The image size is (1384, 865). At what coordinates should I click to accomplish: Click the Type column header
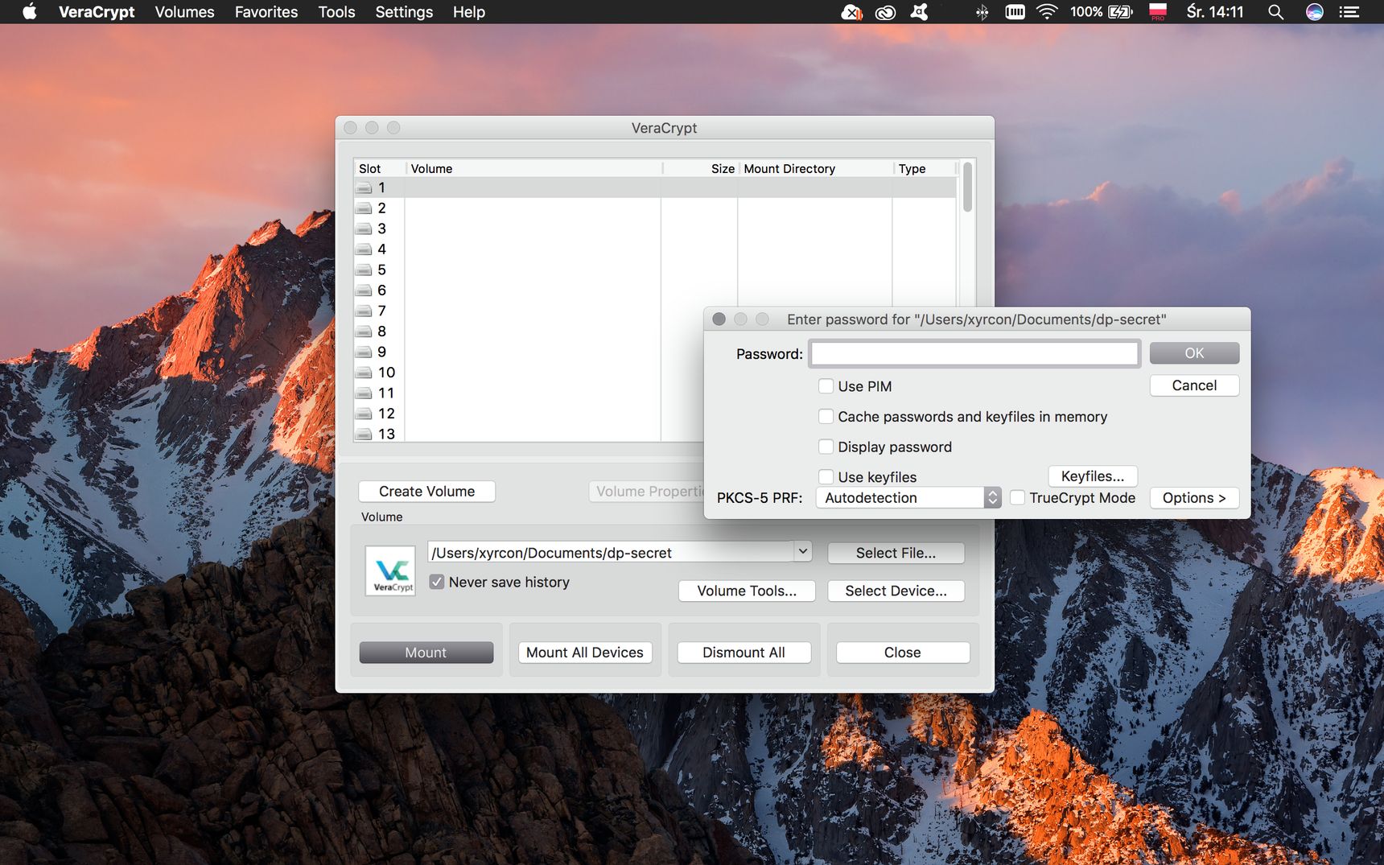(925, 168)
